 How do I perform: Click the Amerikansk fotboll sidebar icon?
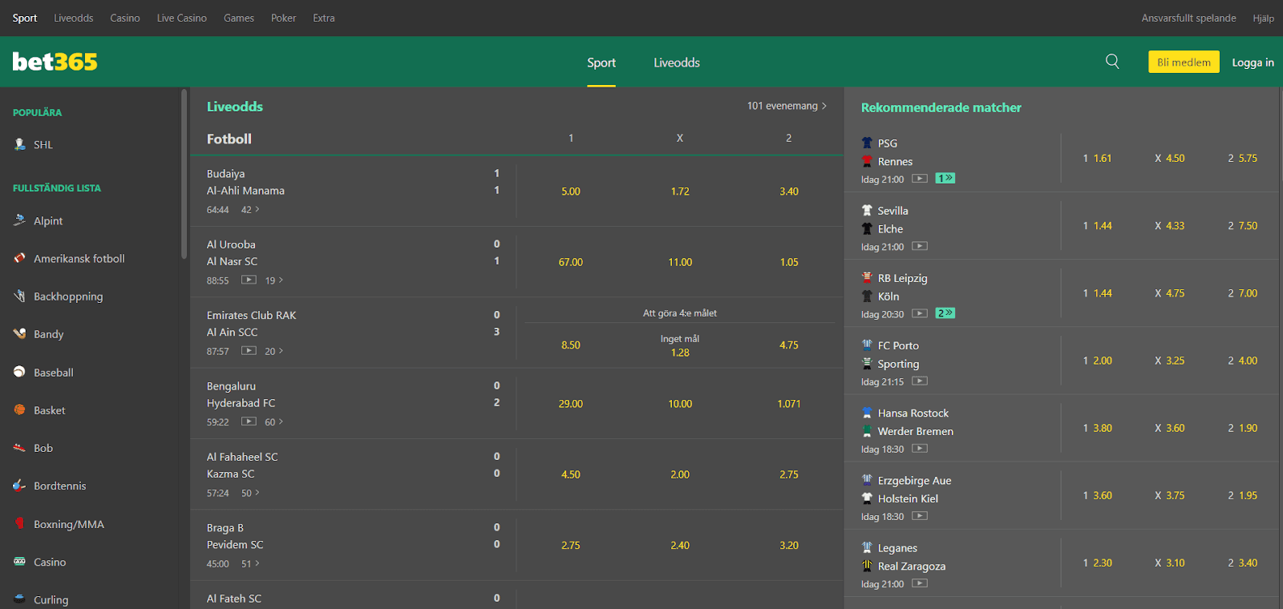click(x=20, y=258)
